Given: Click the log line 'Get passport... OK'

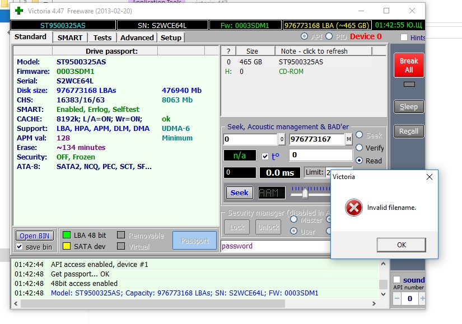Looking at the screenshot, I should (x=80, y=274).
